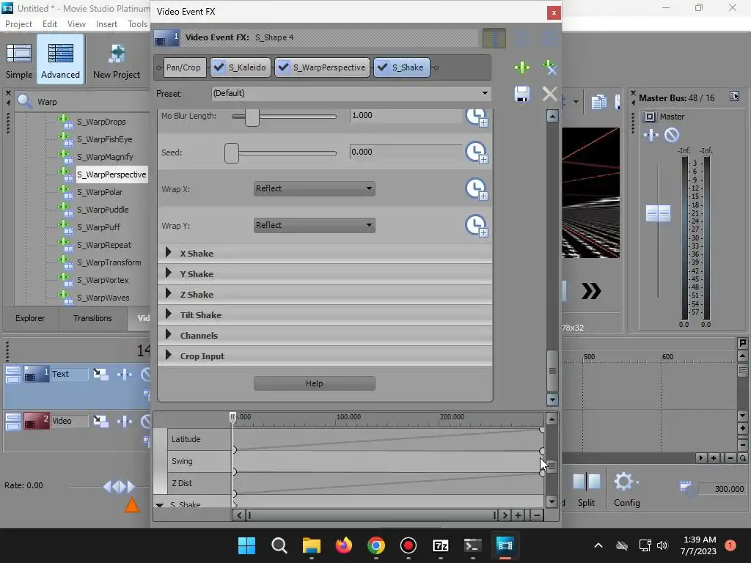Open 7-Zip from the taskbar

(440, 545)
